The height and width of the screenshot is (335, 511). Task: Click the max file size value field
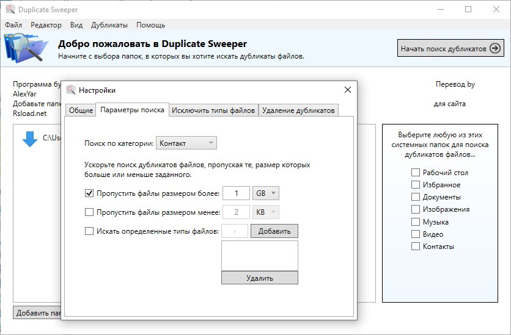tap(236, 193)
